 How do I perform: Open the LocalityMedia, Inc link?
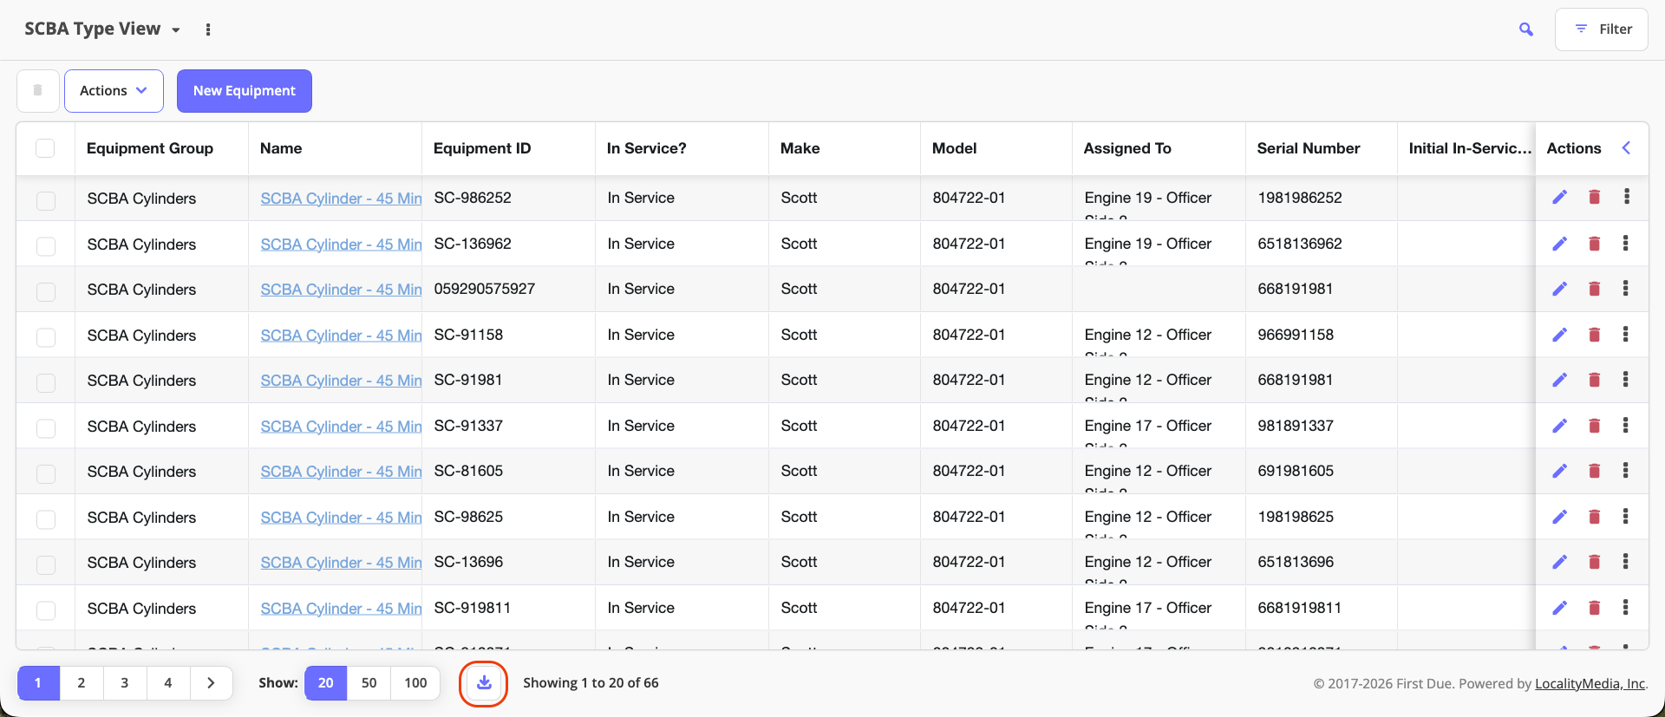coord(1590,683)
